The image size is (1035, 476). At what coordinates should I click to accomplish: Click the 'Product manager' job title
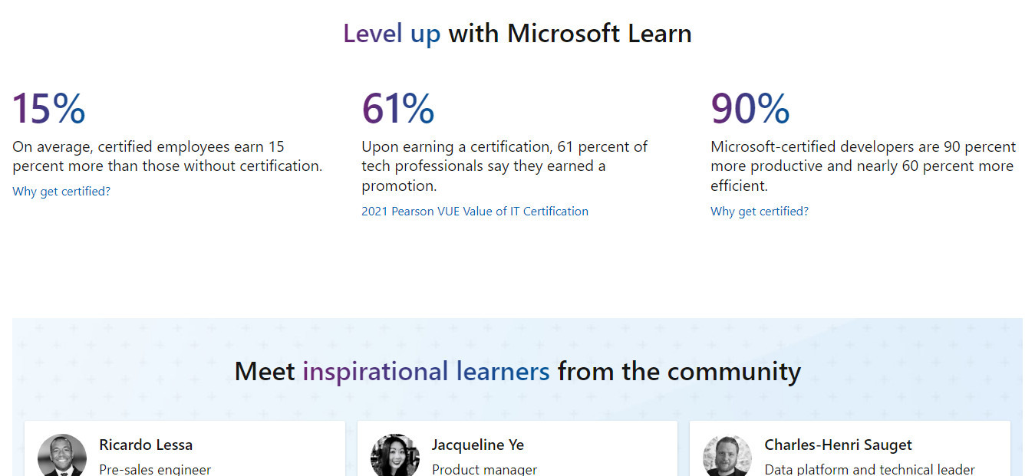(485, 469)
